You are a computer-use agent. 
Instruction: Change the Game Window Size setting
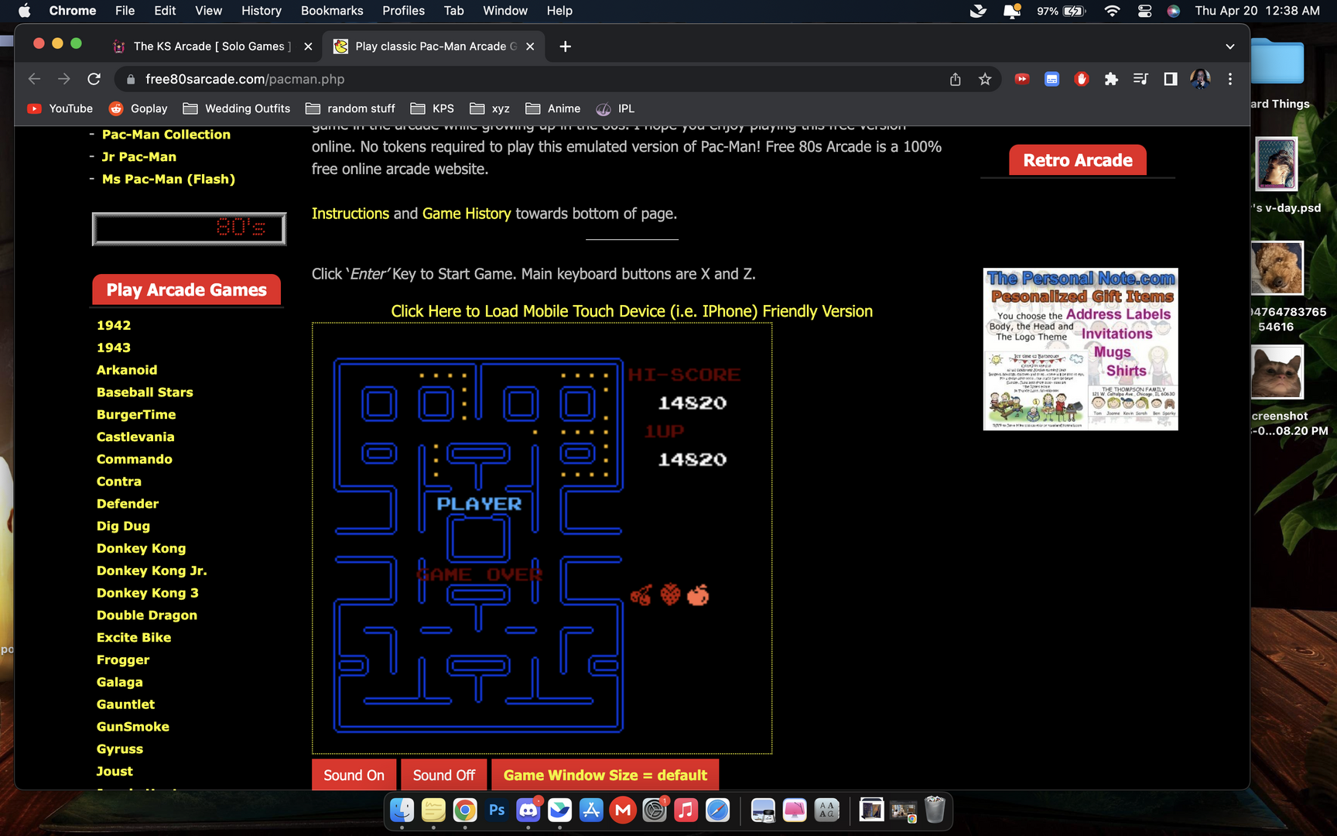(605, 775)
